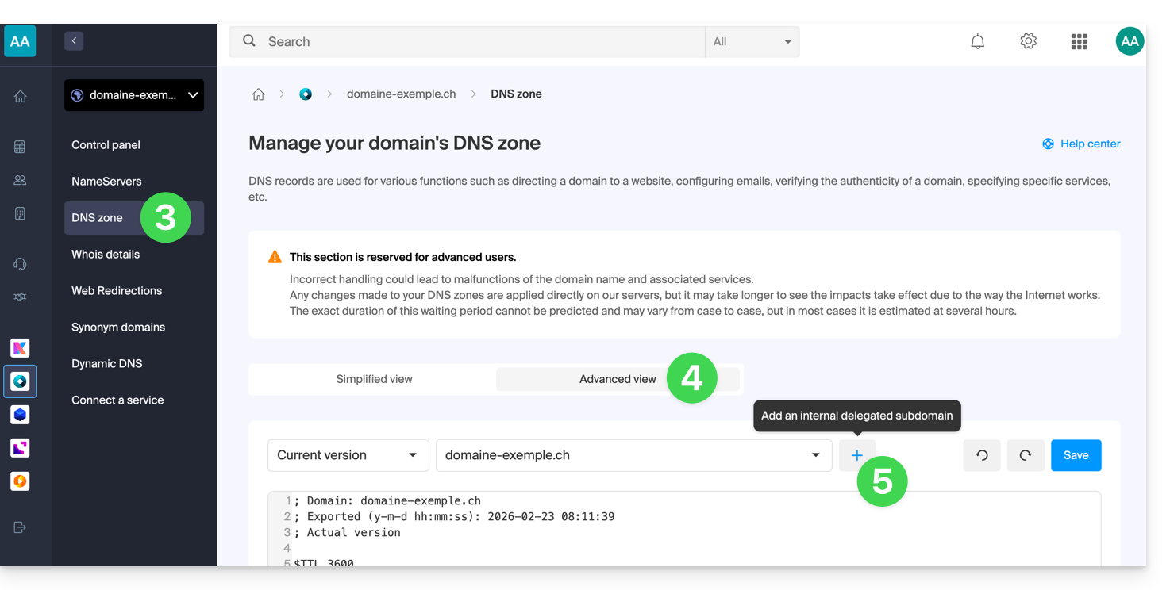Open the apps grid launcher icon
The width and height of the screenshot is (1170, 590).
click(x=1079, y=41)
